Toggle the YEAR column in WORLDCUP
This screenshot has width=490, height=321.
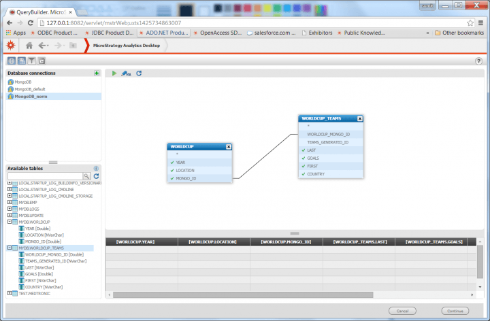coord(172,163)
